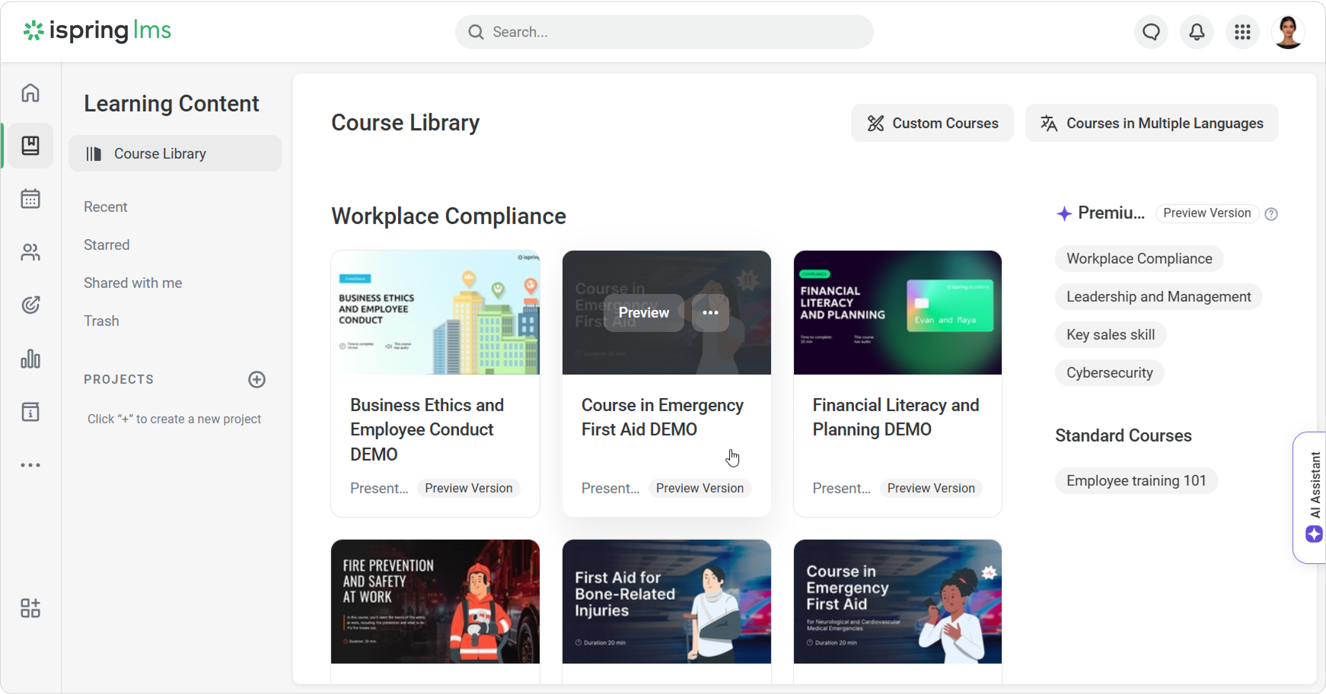The height and width of the screenshot is (694, 1326).
Task: Click the notifications bell icon
Action: [1197, 32]
